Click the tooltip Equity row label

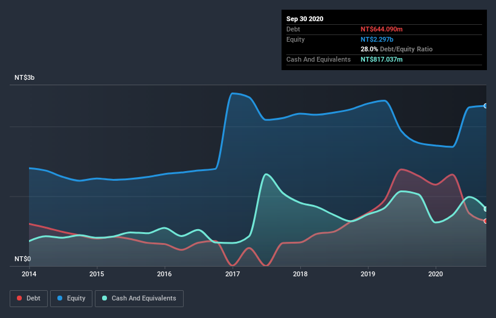(x=295, y=39)
